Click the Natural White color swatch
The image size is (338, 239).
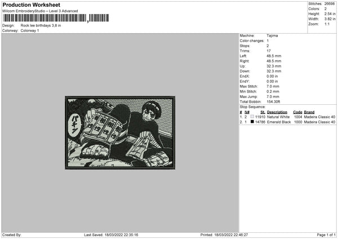252,117
